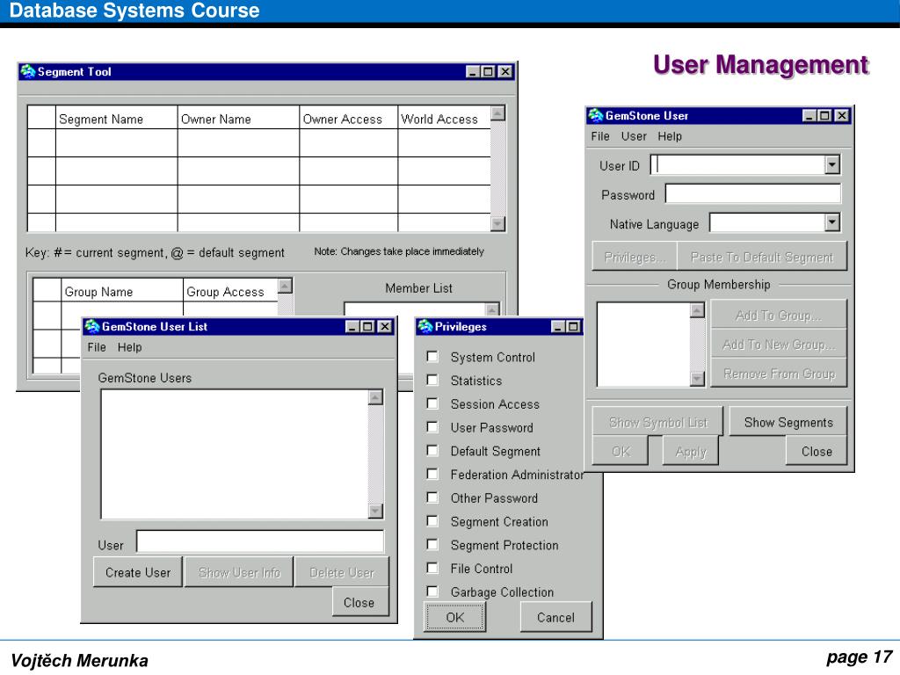Click the Show Symbol List button
This screenshot has height=675, width=900.
[x=657, y=423]
